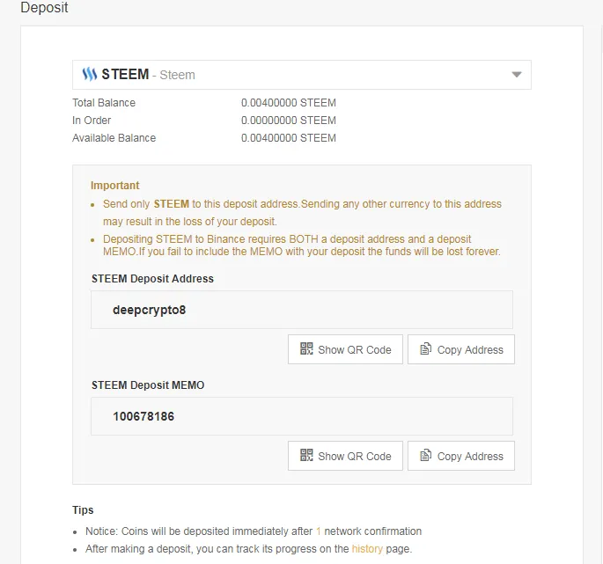Click the STEEM Deposit MEMO heading
This screenshot has height=564, width=603.
pos(148,385)
